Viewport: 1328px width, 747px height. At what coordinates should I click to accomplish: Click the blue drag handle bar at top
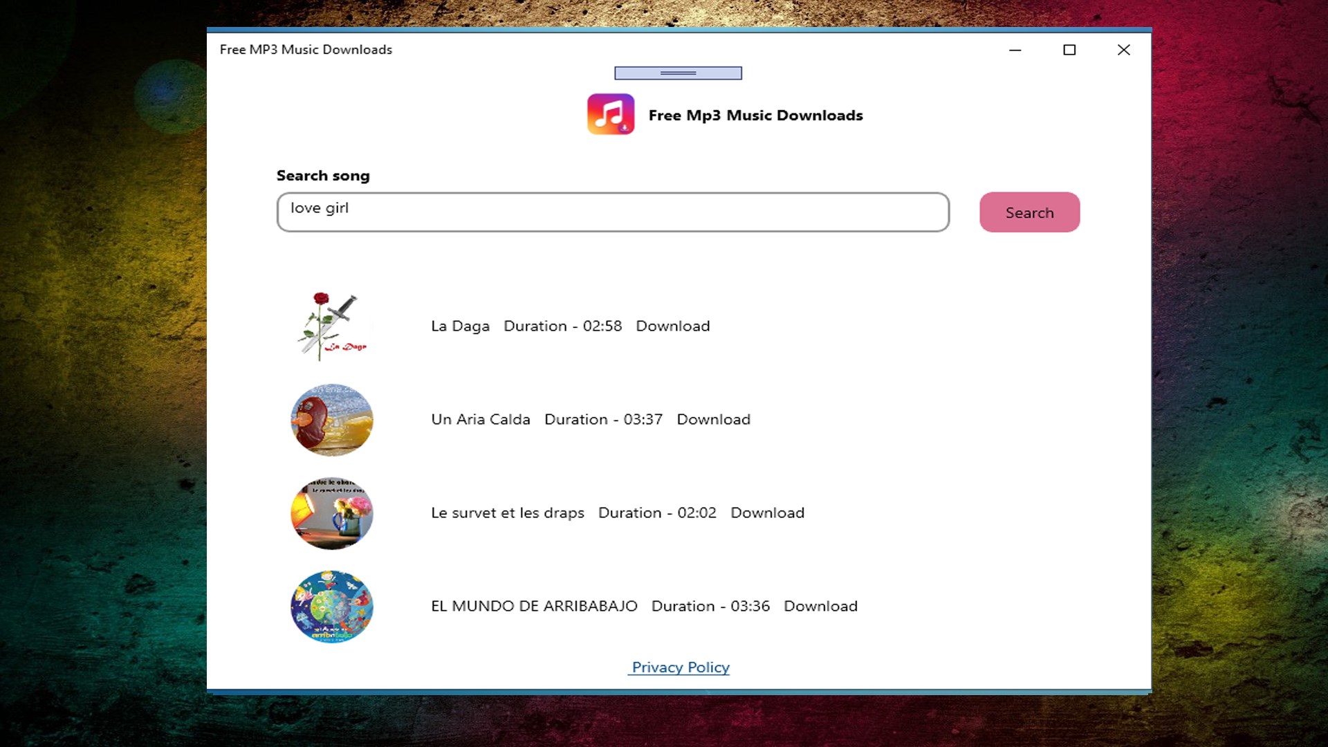[678, 73]
